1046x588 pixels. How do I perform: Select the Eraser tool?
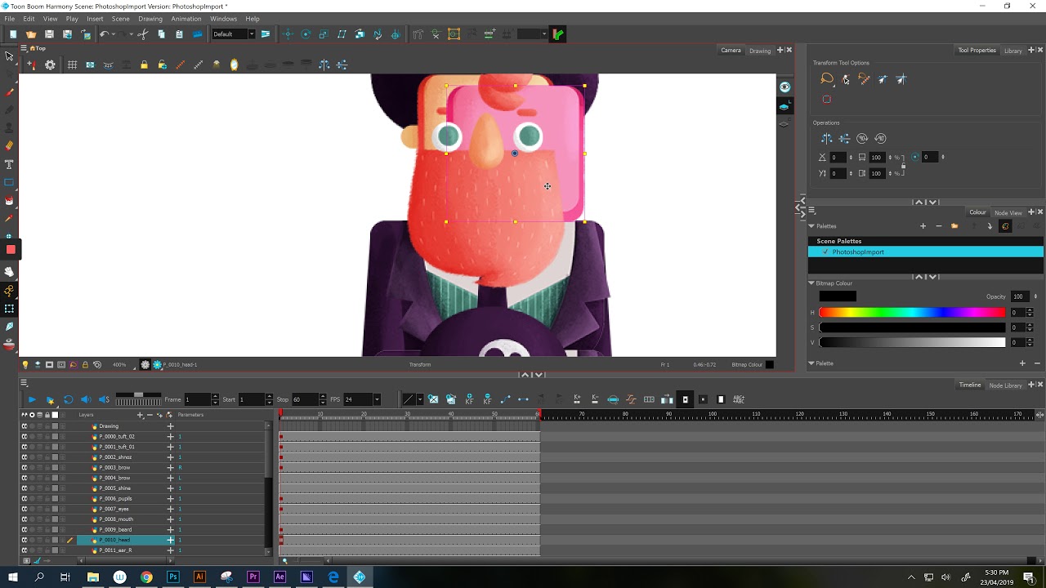(10, 145)
